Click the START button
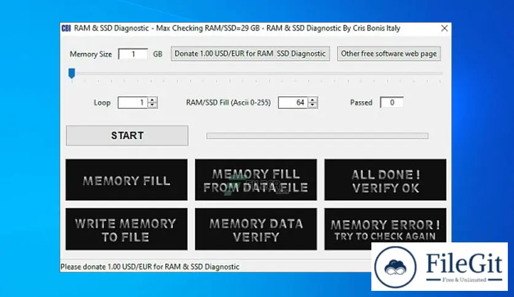The image size is (514, 297). point(127,136)
